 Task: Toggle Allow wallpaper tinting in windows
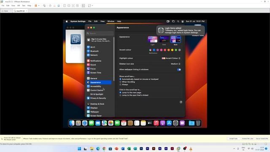[x=179, y=70]
